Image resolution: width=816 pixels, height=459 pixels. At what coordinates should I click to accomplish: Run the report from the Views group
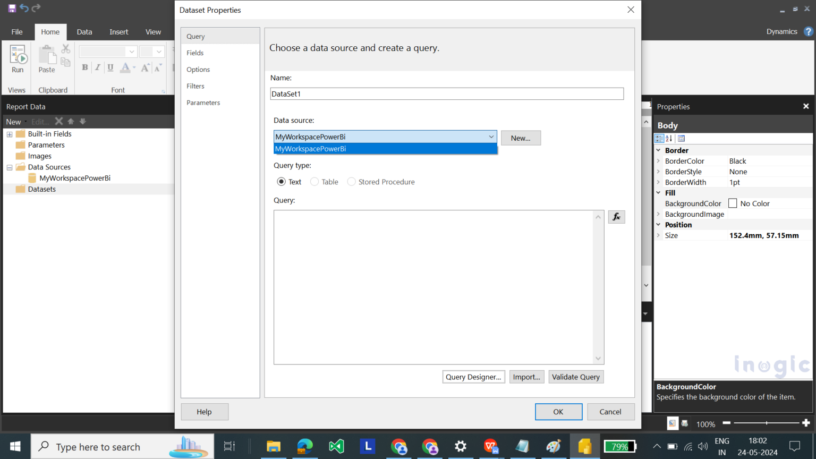tap(16, 59)
